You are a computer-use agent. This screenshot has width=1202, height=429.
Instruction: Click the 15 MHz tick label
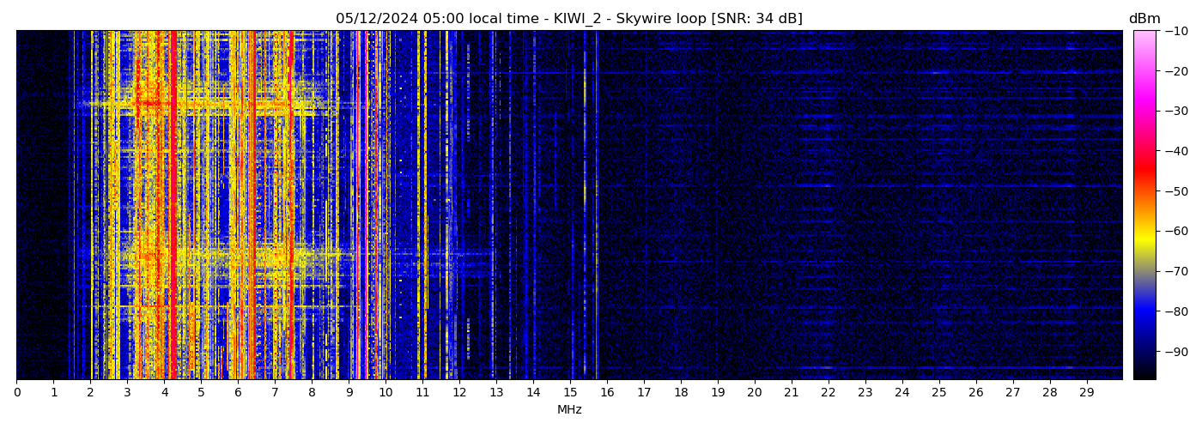click(x=570, y=393)
